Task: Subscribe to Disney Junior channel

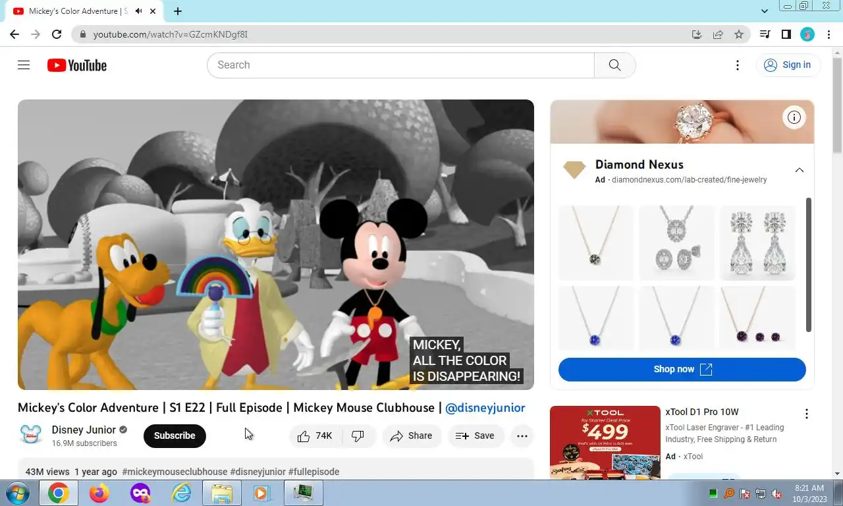Action: pos(175,436)
